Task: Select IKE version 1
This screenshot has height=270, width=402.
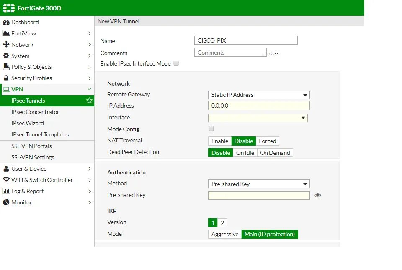Action: click(213, 223)
